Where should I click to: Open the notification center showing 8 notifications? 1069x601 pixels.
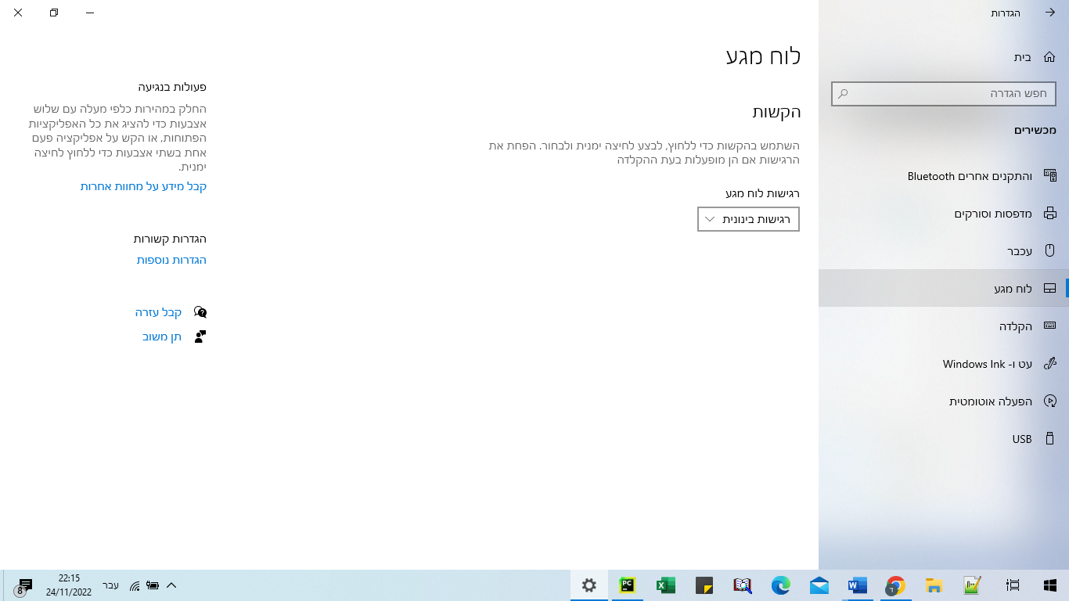pyautogui.click(x=23, y=585)
